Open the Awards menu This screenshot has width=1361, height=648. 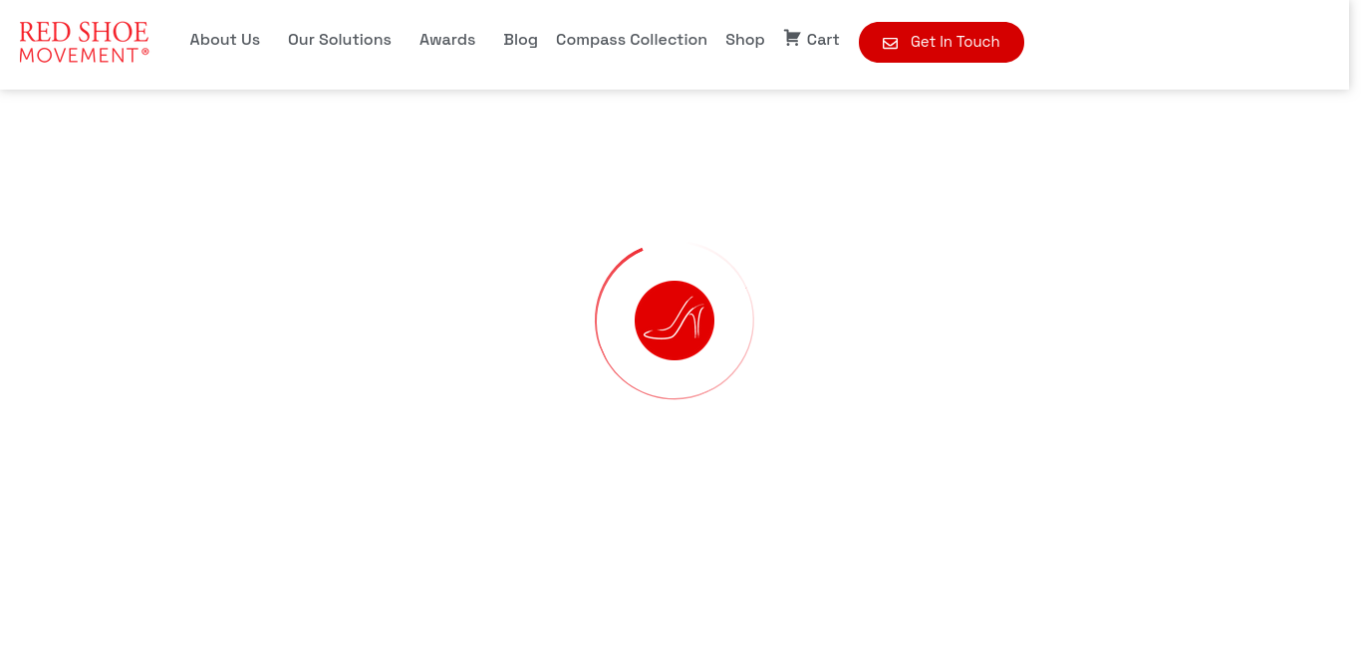447,40
